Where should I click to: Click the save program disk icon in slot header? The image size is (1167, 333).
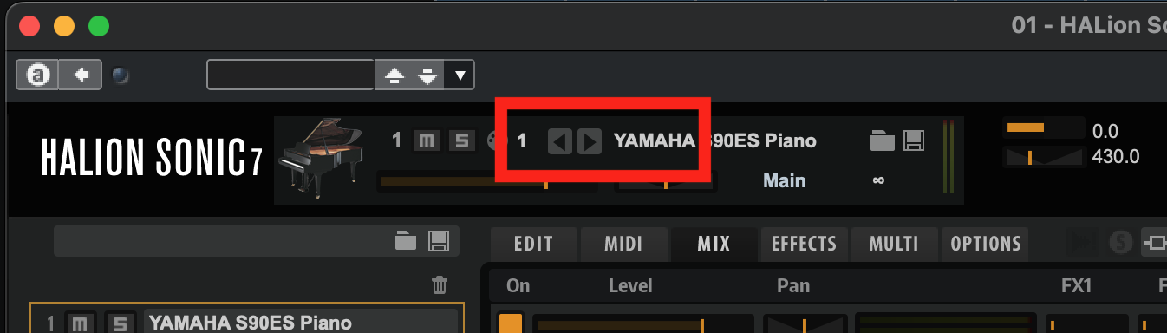pyautogui.click(x=911, y=140)
